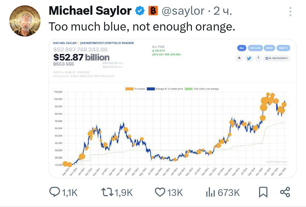The image size is (306, 207).
Task: Open Michael Saylor profile name link
Action: click(x=90, y=11)
